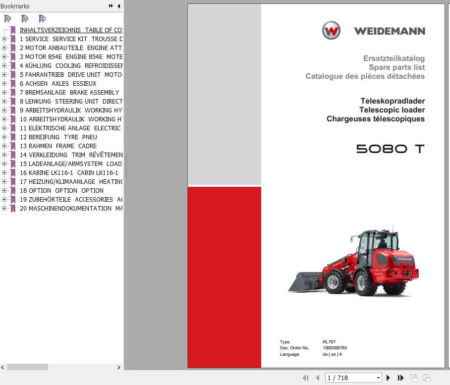The image size is (450, 385).
Task: Select bookmark 1 SERVICE SERVICE KIT
Action: [x=71, y=39]
